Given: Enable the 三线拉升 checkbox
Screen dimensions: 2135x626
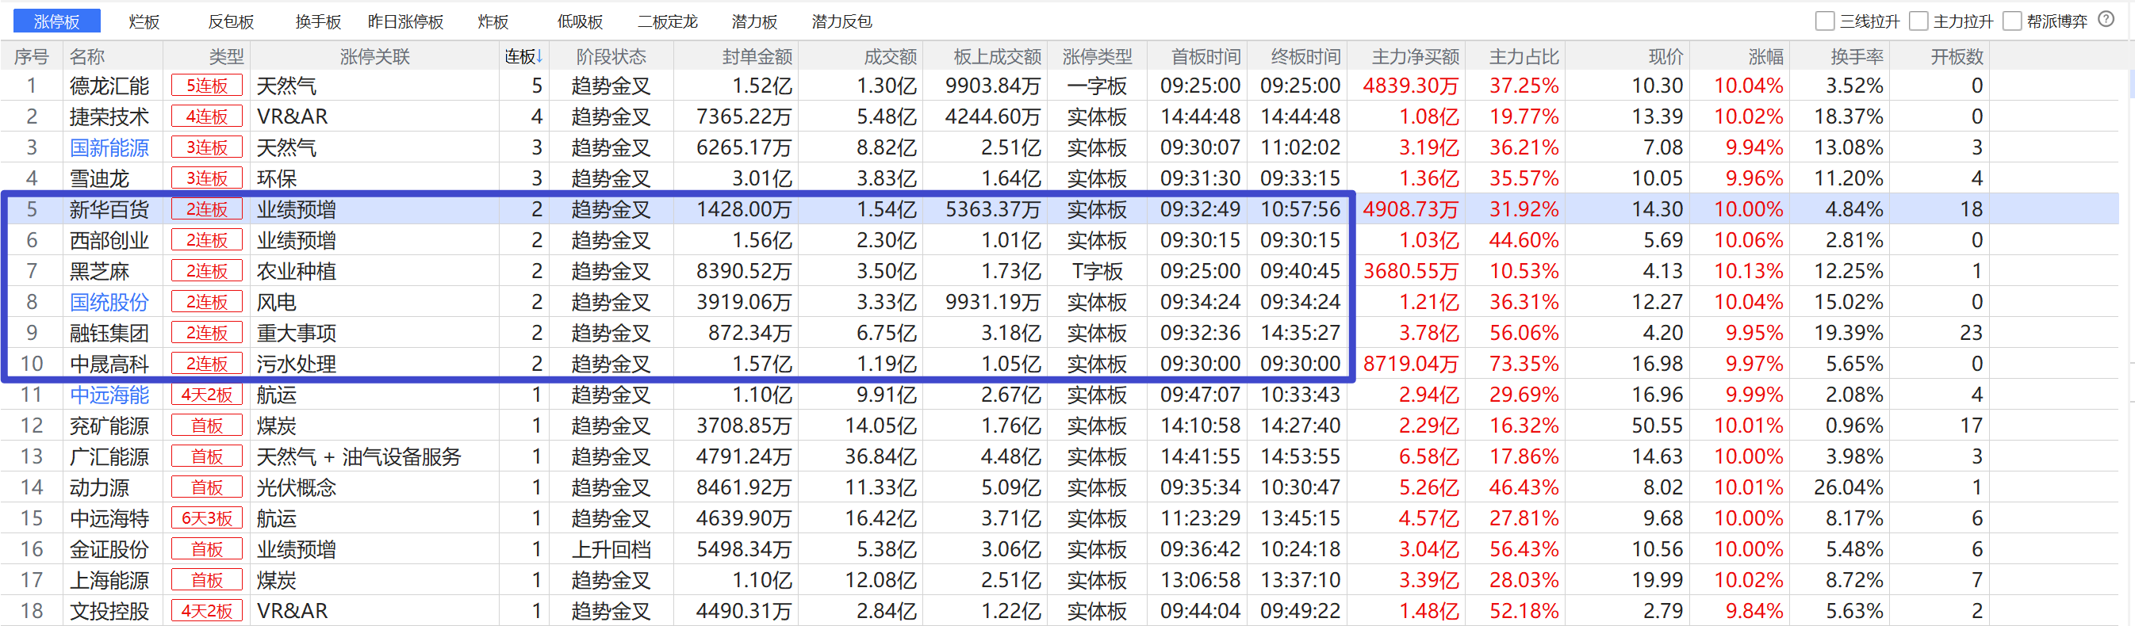Looking at the screenshot, I should pos(1824,21).
